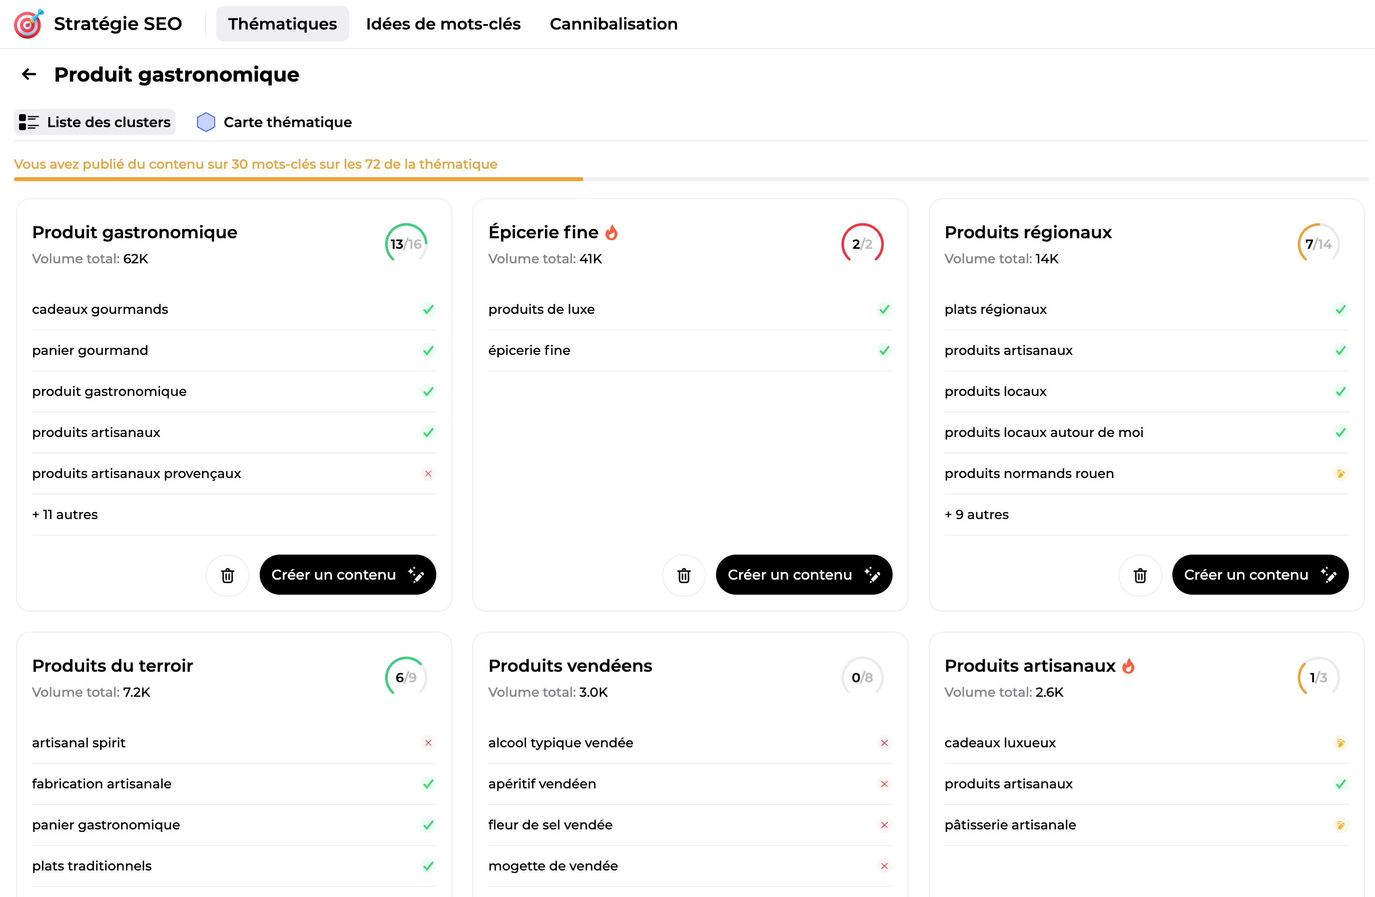This screenshot has height=897, width=1375.
Task: Create content for Produits régionaux cluster
Action: tap(1260, 575)
